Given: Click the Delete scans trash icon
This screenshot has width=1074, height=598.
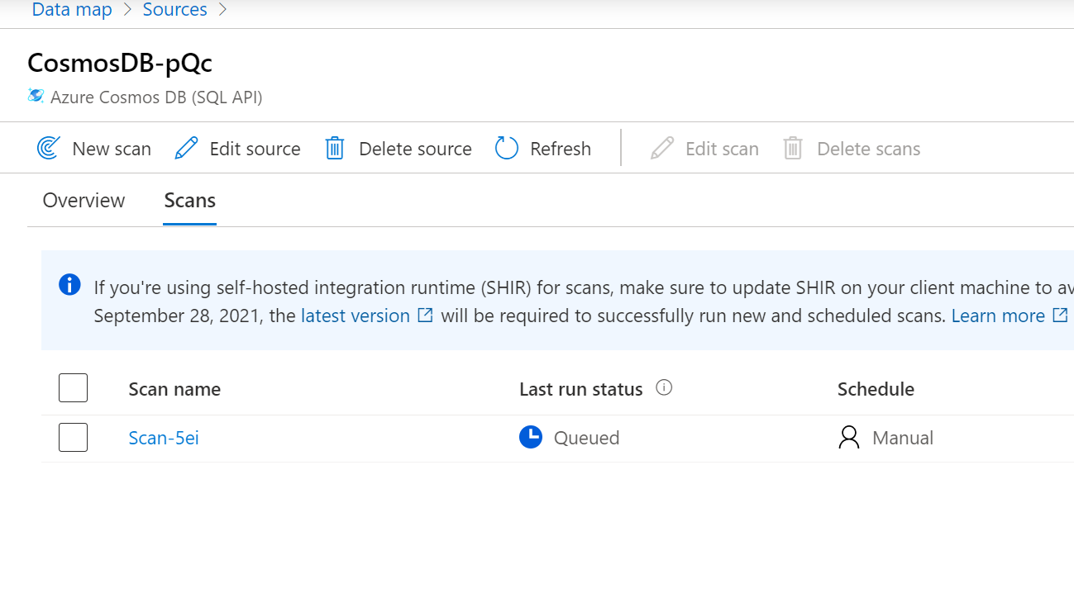Looking at the screenshot, I should pyautogui.click(x=793, y=149).
